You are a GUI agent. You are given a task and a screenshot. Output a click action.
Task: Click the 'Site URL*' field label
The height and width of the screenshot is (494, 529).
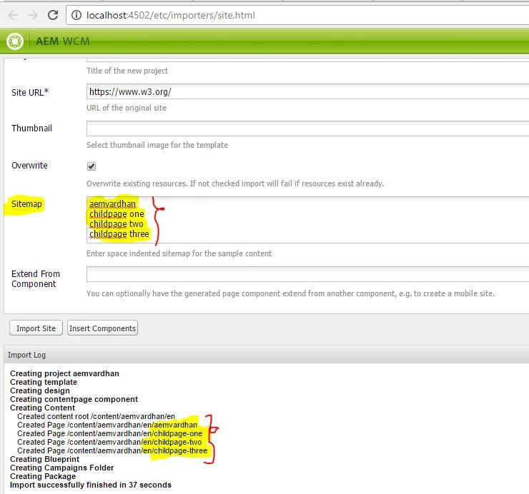point(30,92)
